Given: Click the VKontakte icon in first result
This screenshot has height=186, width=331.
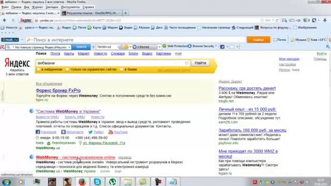Looking at the screenshot, I should point(63,132).
